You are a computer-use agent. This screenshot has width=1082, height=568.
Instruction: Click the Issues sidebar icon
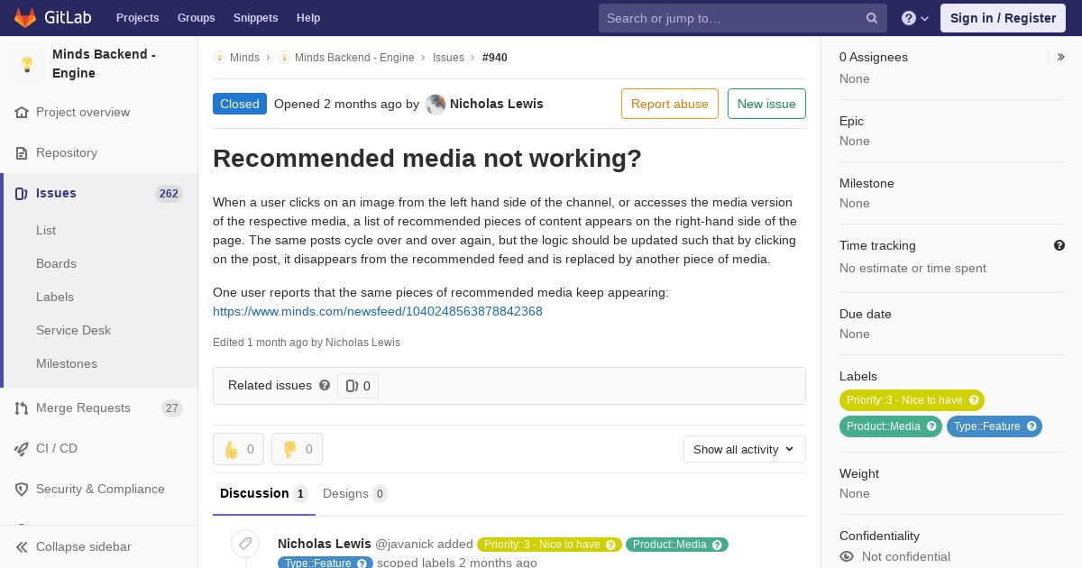[x=22, y=194]
